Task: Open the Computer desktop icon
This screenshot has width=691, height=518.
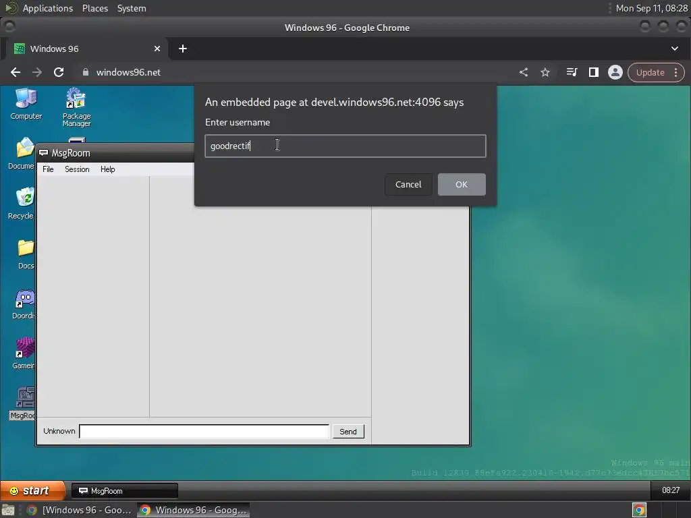Action: (26, 104)
